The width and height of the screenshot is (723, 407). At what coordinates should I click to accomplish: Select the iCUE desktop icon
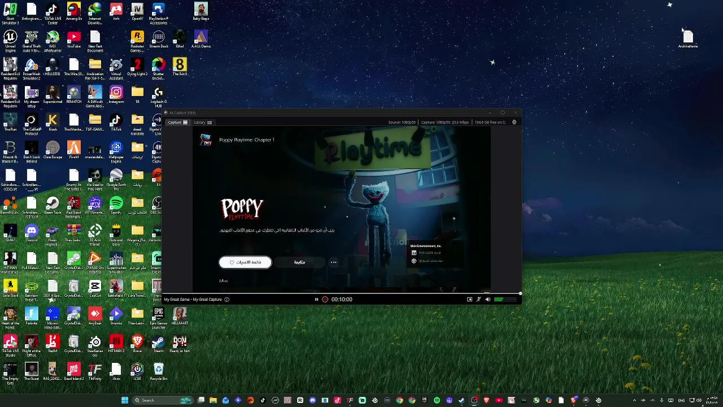tap(137, 372)
